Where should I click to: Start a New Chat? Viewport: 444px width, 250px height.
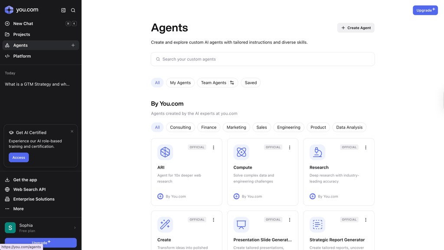40,23
